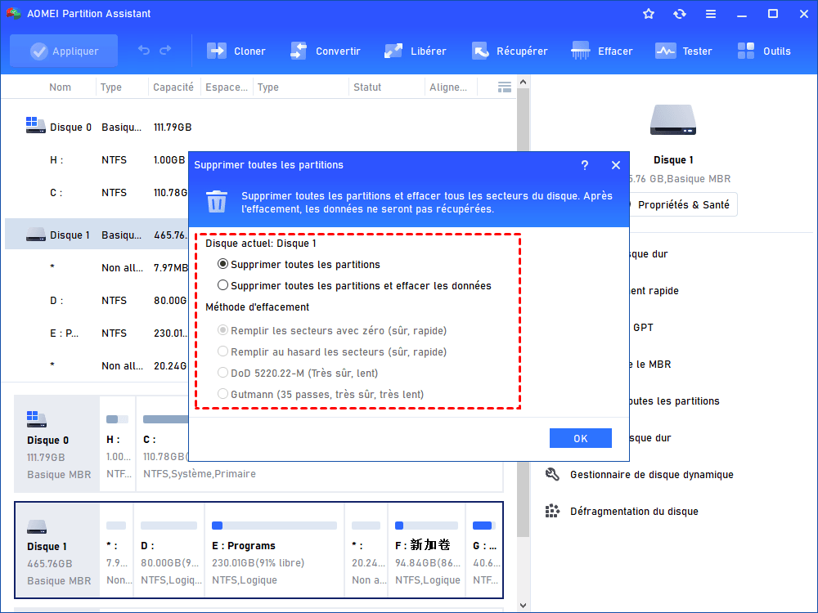Close the Supprimer toutes les partitions dialog
This screenshot has width=818, height=613.
tap(616, 165)
